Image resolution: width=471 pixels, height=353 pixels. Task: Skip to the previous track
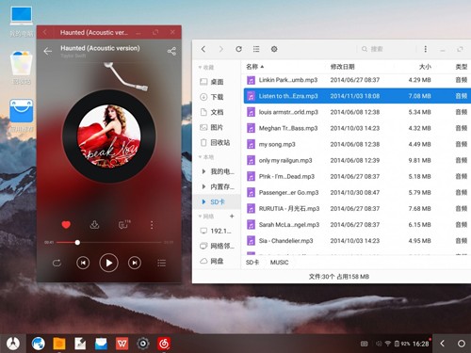tap(83, 263)
